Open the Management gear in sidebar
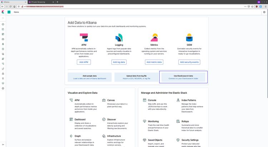The height and width of the screenshot is (147, 268). 3,88
